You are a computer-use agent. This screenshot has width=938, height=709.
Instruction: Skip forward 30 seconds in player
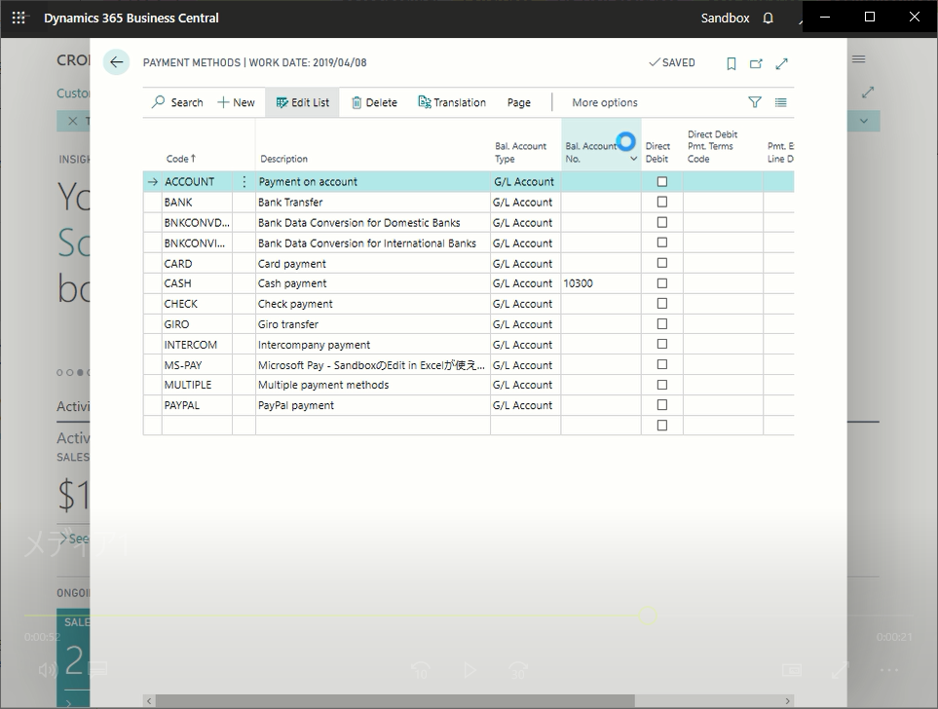tap(518, 670)
